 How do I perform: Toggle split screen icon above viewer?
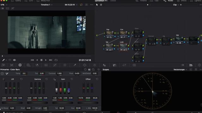tap(8, 8)
